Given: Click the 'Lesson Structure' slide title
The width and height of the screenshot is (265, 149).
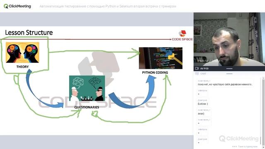Looking at the screenshot, I should click(x=29, y=32).
